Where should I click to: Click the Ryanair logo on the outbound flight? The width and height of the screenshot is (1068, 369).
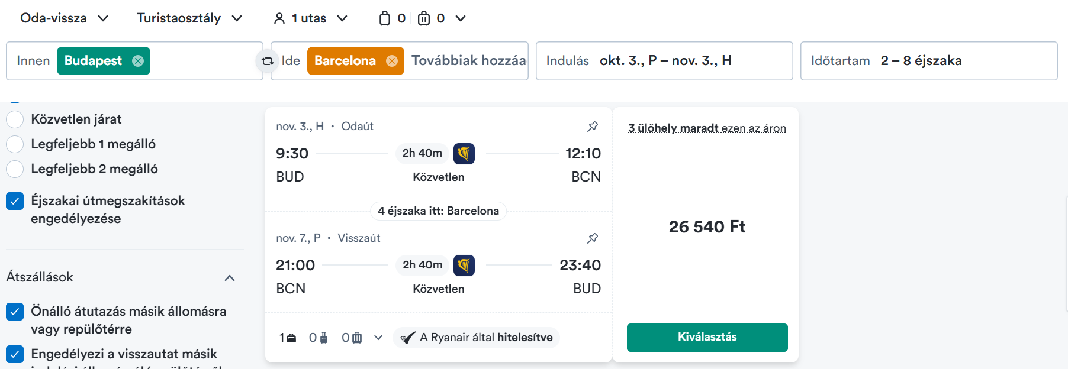point(464,154)
